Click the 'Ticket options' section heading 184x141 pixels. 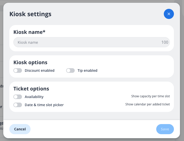[31, 88]
